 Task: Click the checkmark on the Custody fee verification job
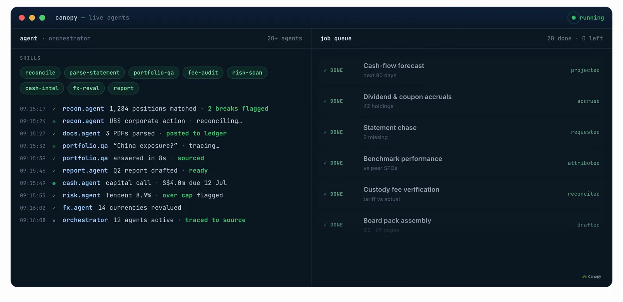coord(325,194)
